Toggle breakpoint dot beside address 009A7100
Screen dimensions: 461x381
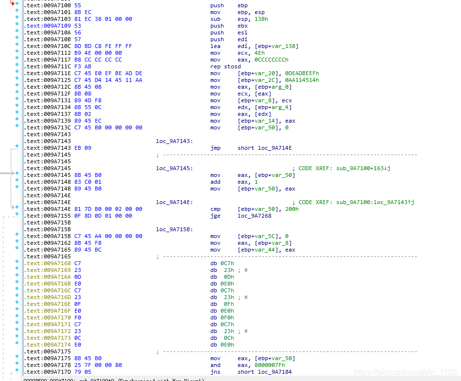click(x=17, y=3)
